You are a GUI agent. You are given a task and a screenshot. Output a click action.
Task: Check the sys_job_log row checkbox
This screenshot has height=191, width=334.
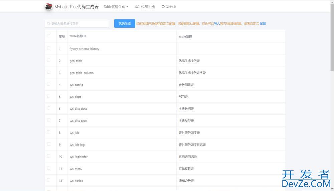[x=48, y=144]
